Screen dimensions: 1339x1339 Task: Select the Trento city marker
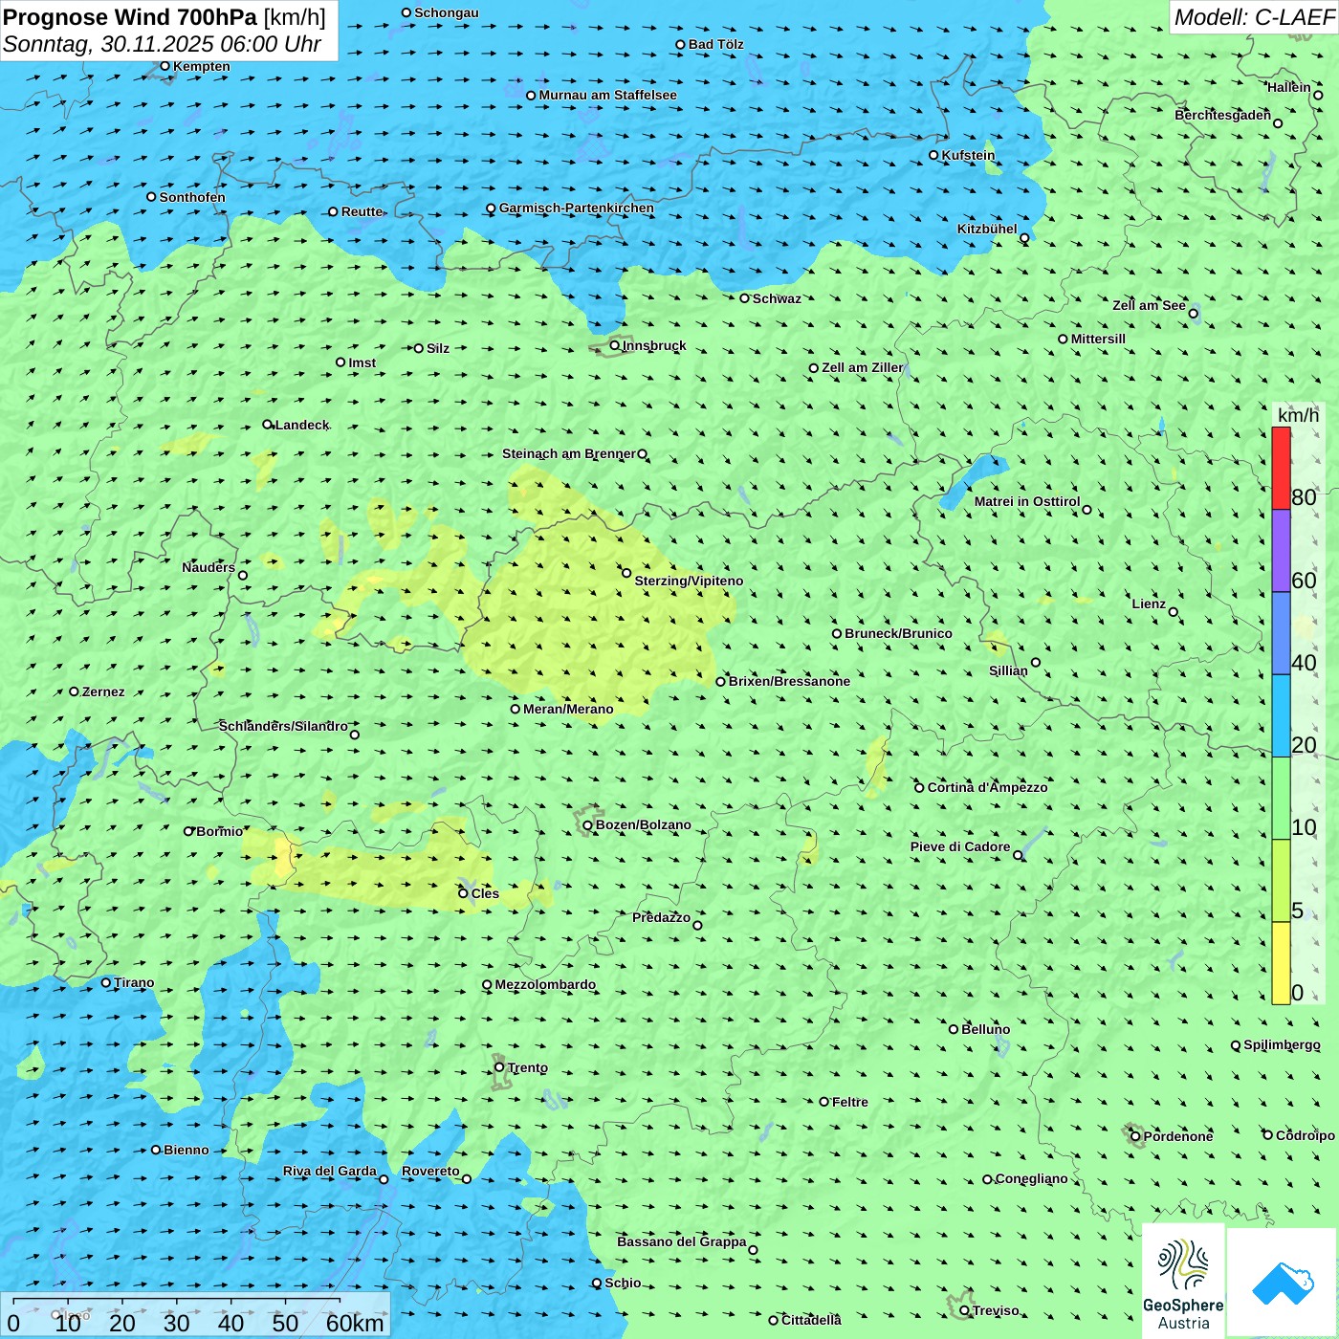coord(499,1067)
